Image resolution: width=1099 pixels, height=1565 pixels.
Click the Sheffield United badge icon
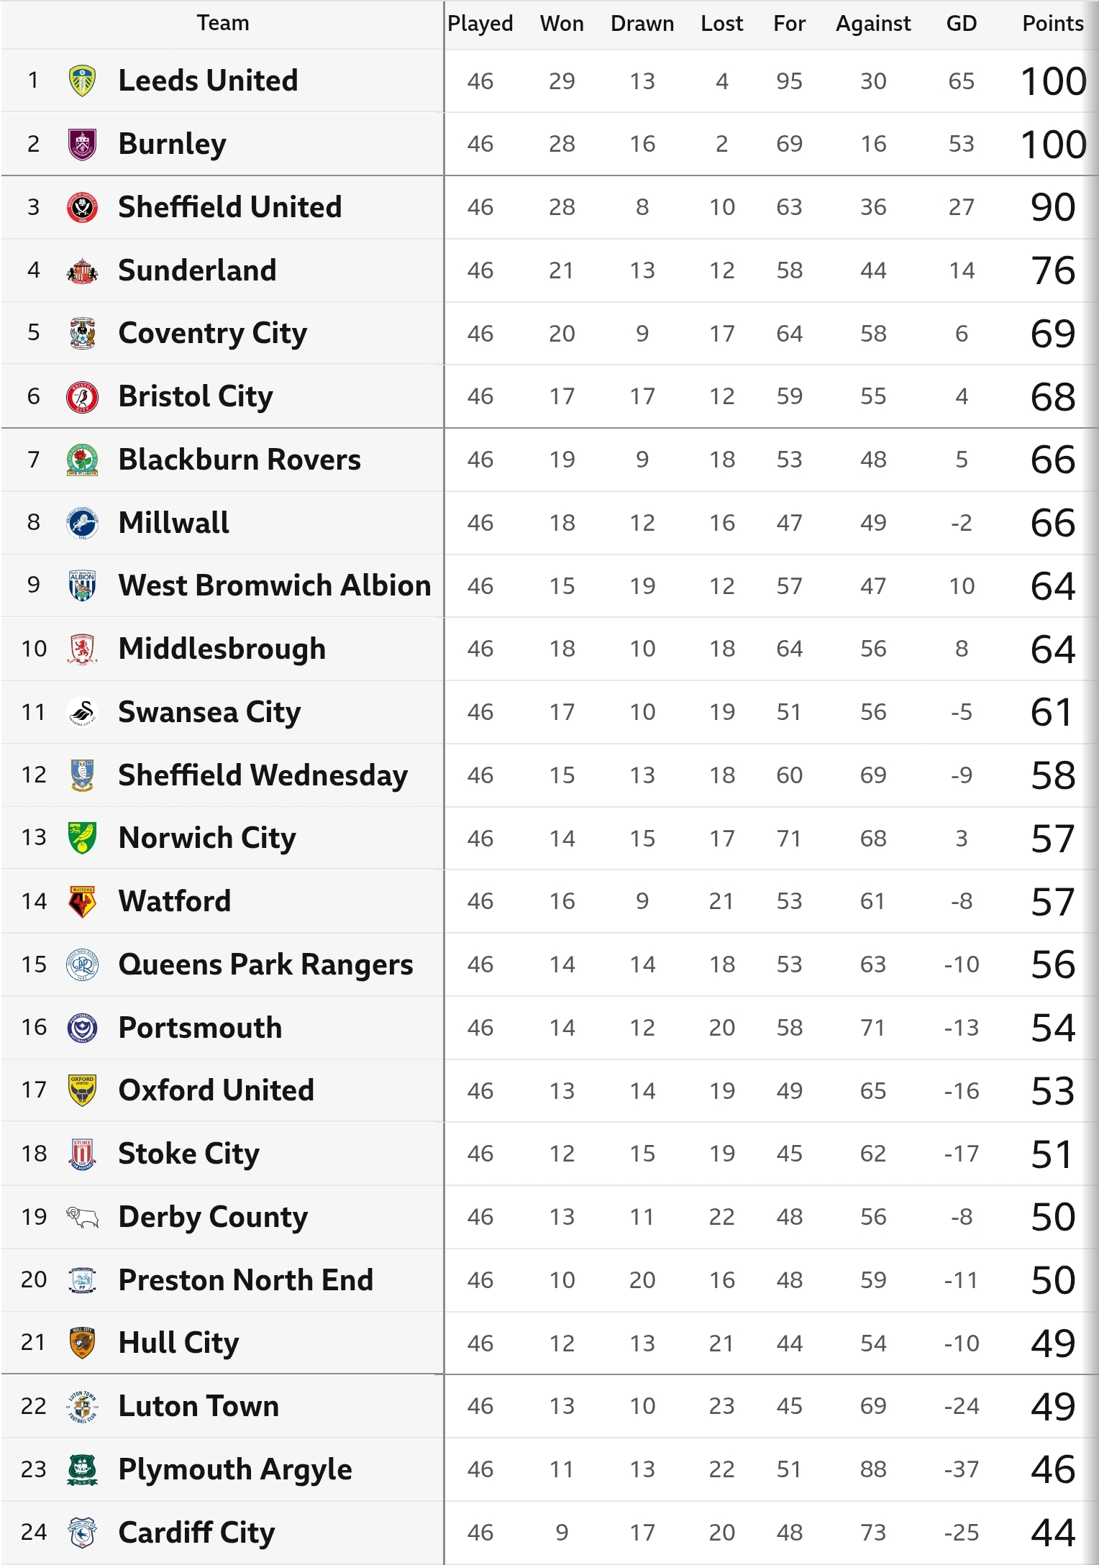83,207
